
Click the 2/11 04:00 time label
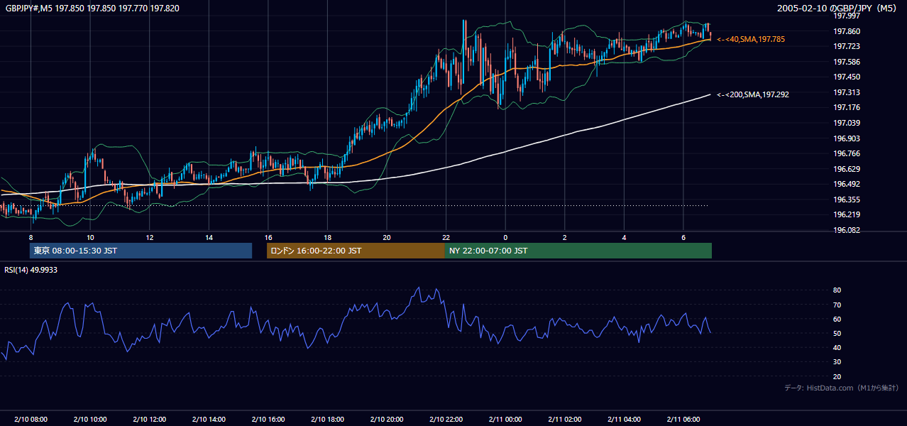pos(624,420)
